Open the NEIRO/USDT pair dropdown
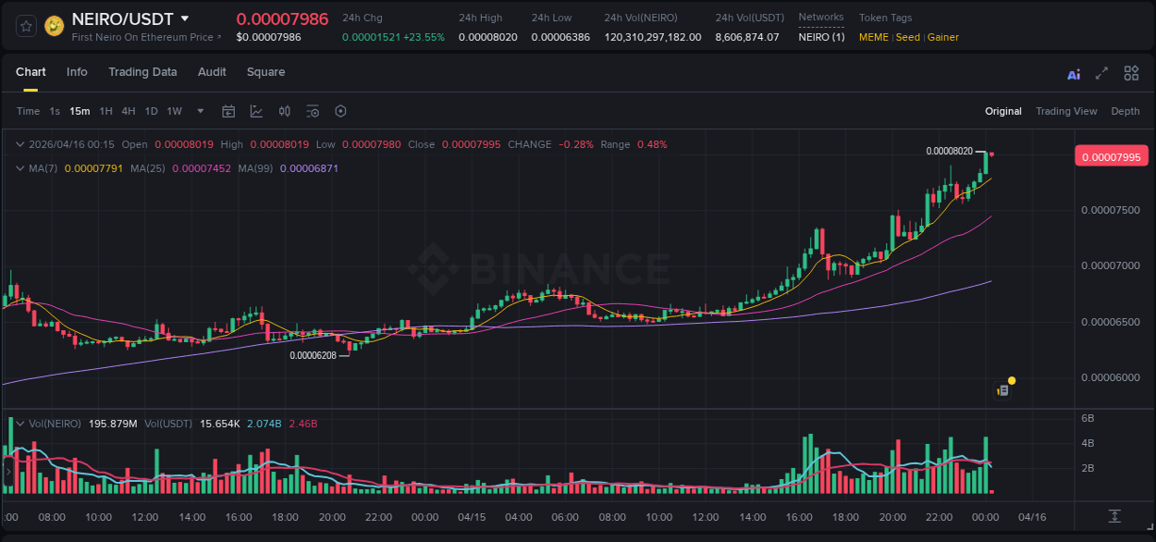Screen dimensions: 1156x542 [185, 18]
